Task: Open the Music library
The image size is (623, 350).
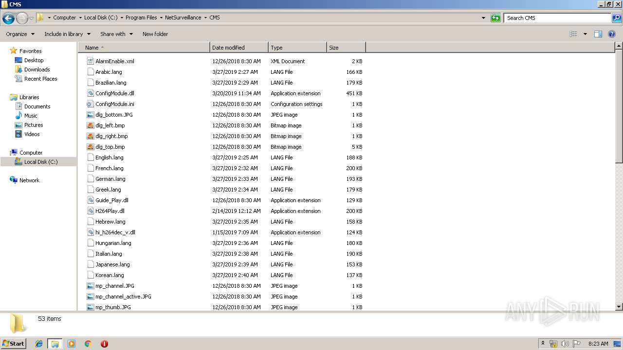Action: pos(31,116)
